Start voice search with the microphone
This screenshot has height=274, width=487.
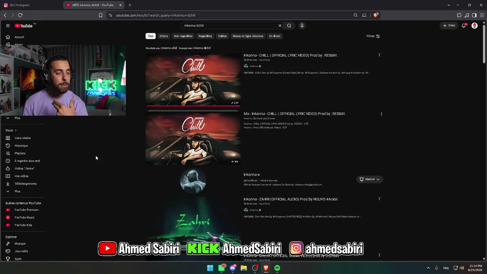[x=302, y=25]
